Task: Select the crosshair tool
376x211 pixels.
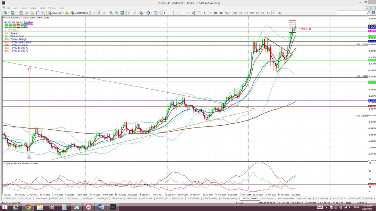Action: [x=170, y=13]
